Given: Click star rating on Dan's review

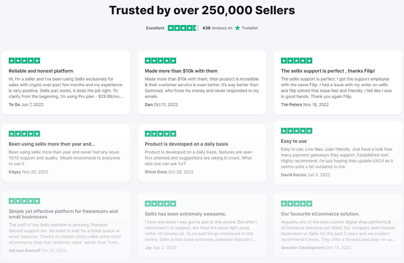Looking at the screenshot, I should tap(160, 61).
